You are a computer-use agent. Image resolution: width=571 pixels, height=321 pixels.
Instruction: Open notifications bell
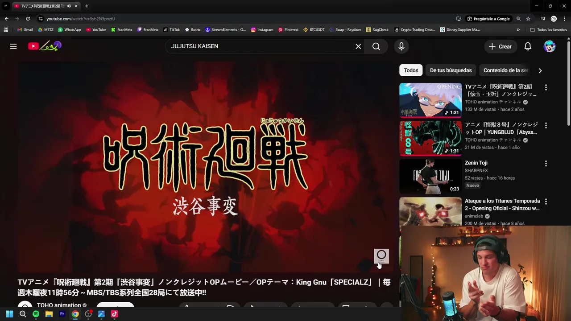(x=528, y=46)
